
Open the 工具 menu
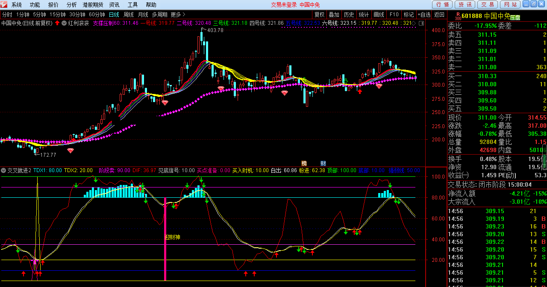pos(132,5)
